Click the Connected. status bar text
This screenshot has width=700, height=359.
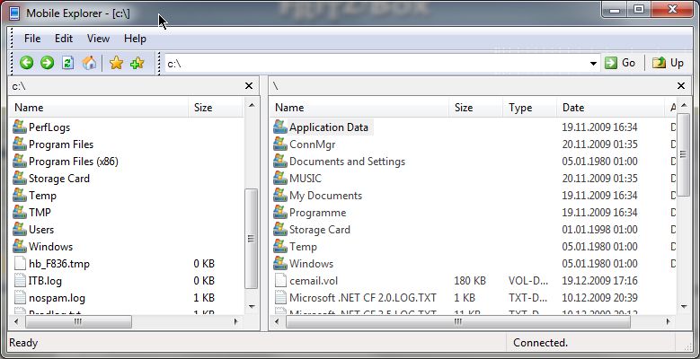[540, 343]
